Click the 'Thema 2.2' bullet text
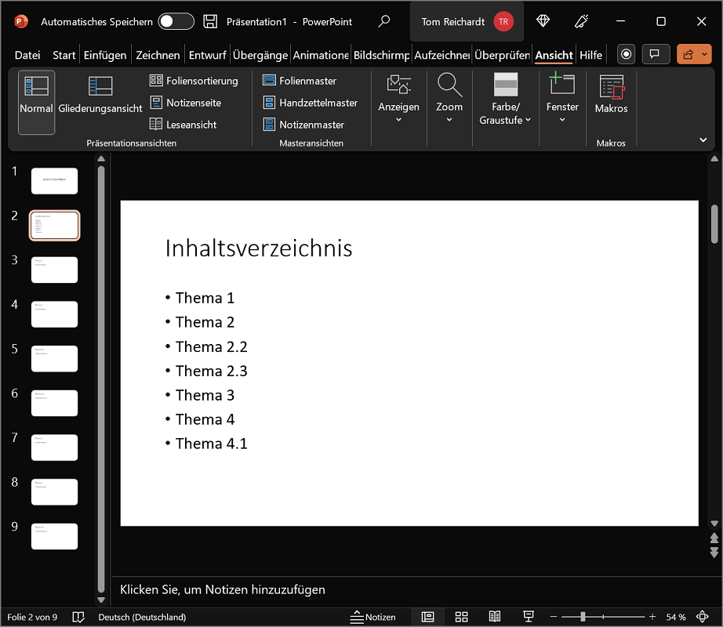The height and width of the screenshot is (627, 723). point(211,347)
